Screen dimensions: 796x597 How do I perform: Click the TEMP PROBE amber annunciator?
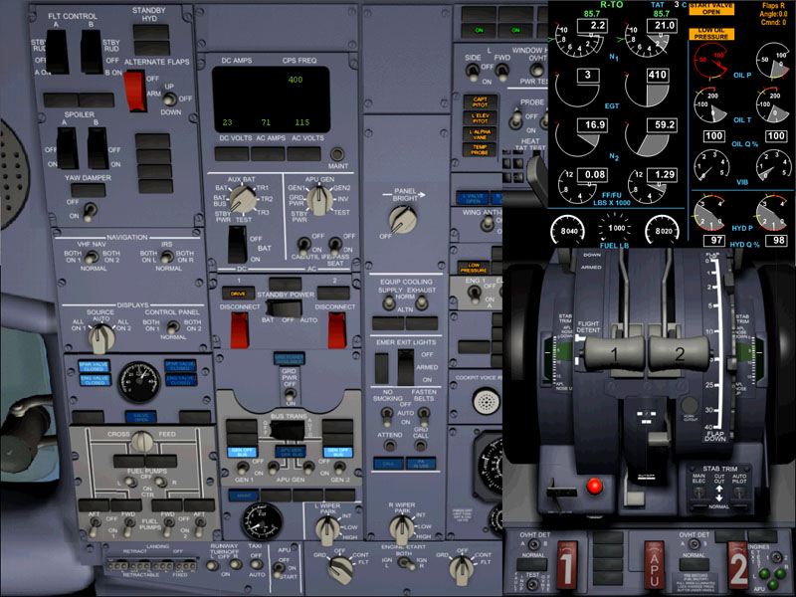pos(481,149)
